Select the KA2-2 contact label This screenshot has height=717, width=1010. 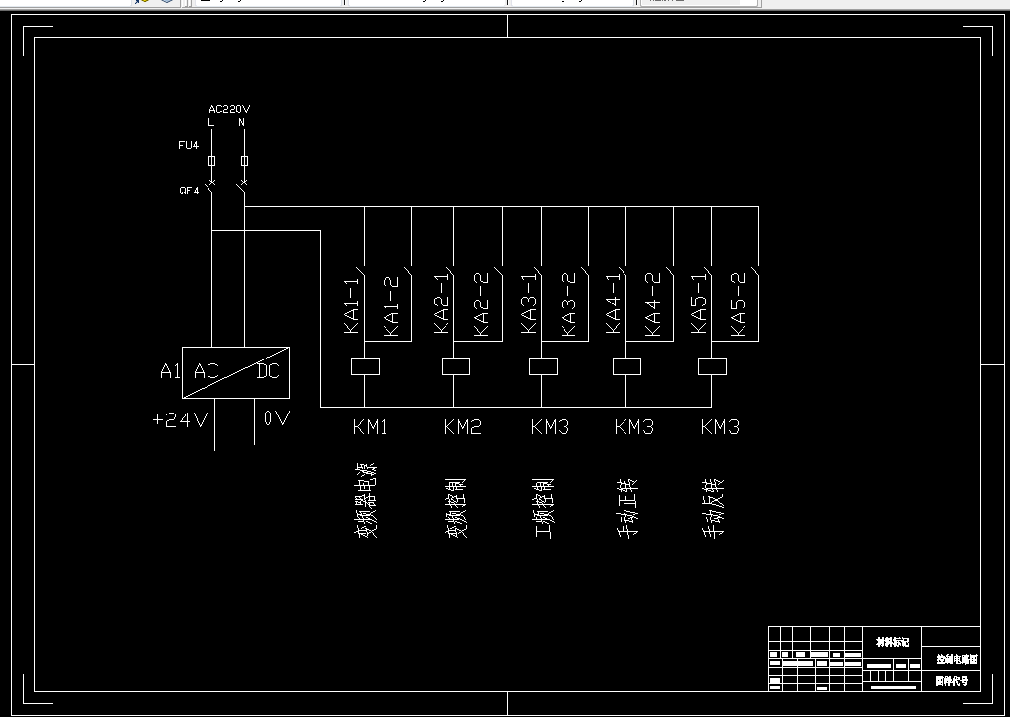click(x=481, y=304)
